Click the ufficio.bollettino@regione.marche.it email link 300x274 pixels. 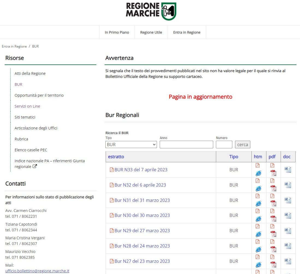pyautogui.click(x=37, y=271)
